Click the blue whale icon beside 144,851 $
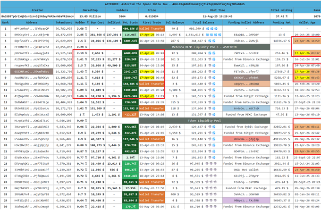The width and height of the screenshot is (321, 210). point(214,90)
